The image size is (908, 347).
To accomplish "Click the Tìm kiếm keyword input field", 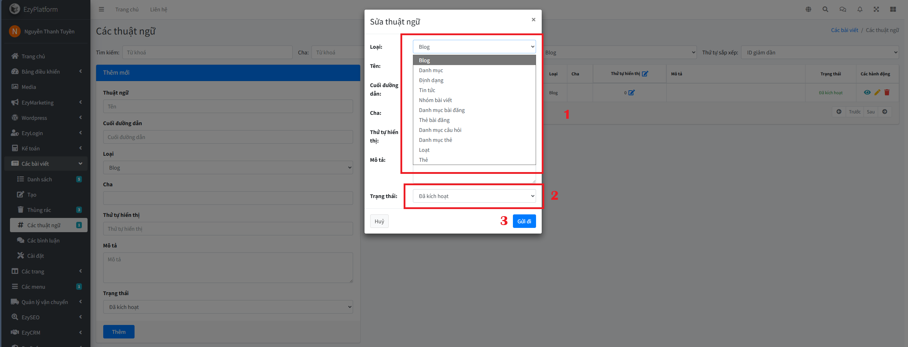I will [207, 53].
